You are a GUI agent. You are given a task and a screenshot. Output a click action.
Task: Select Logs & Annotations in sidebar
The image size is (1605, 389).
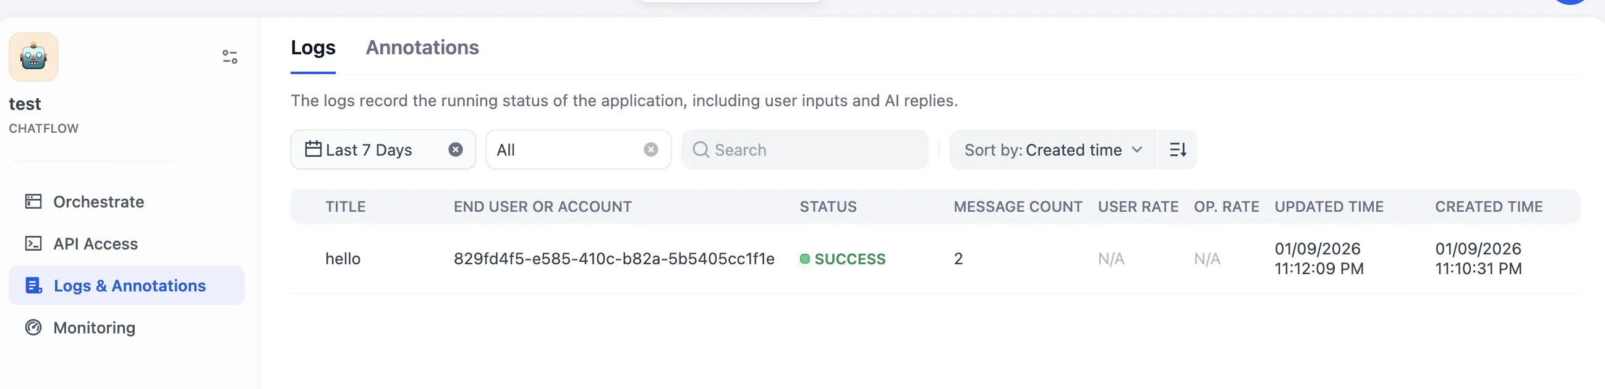point(129,286)
